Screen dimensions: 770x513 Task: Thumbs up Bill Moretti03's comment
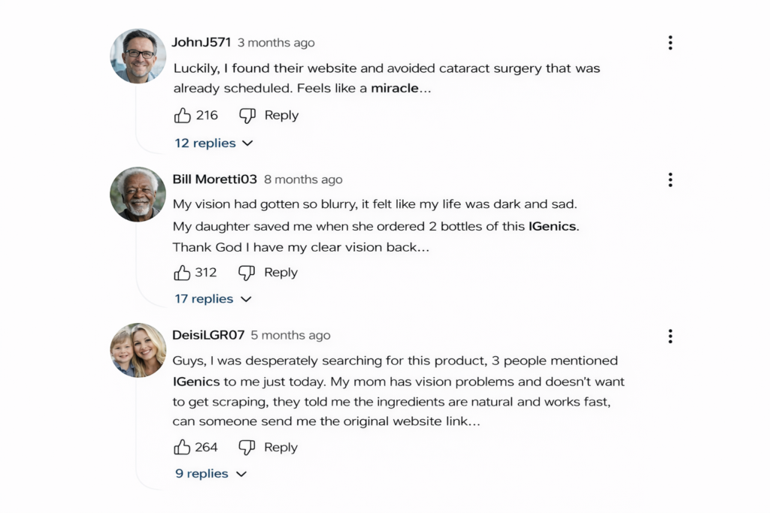(182, 273)
